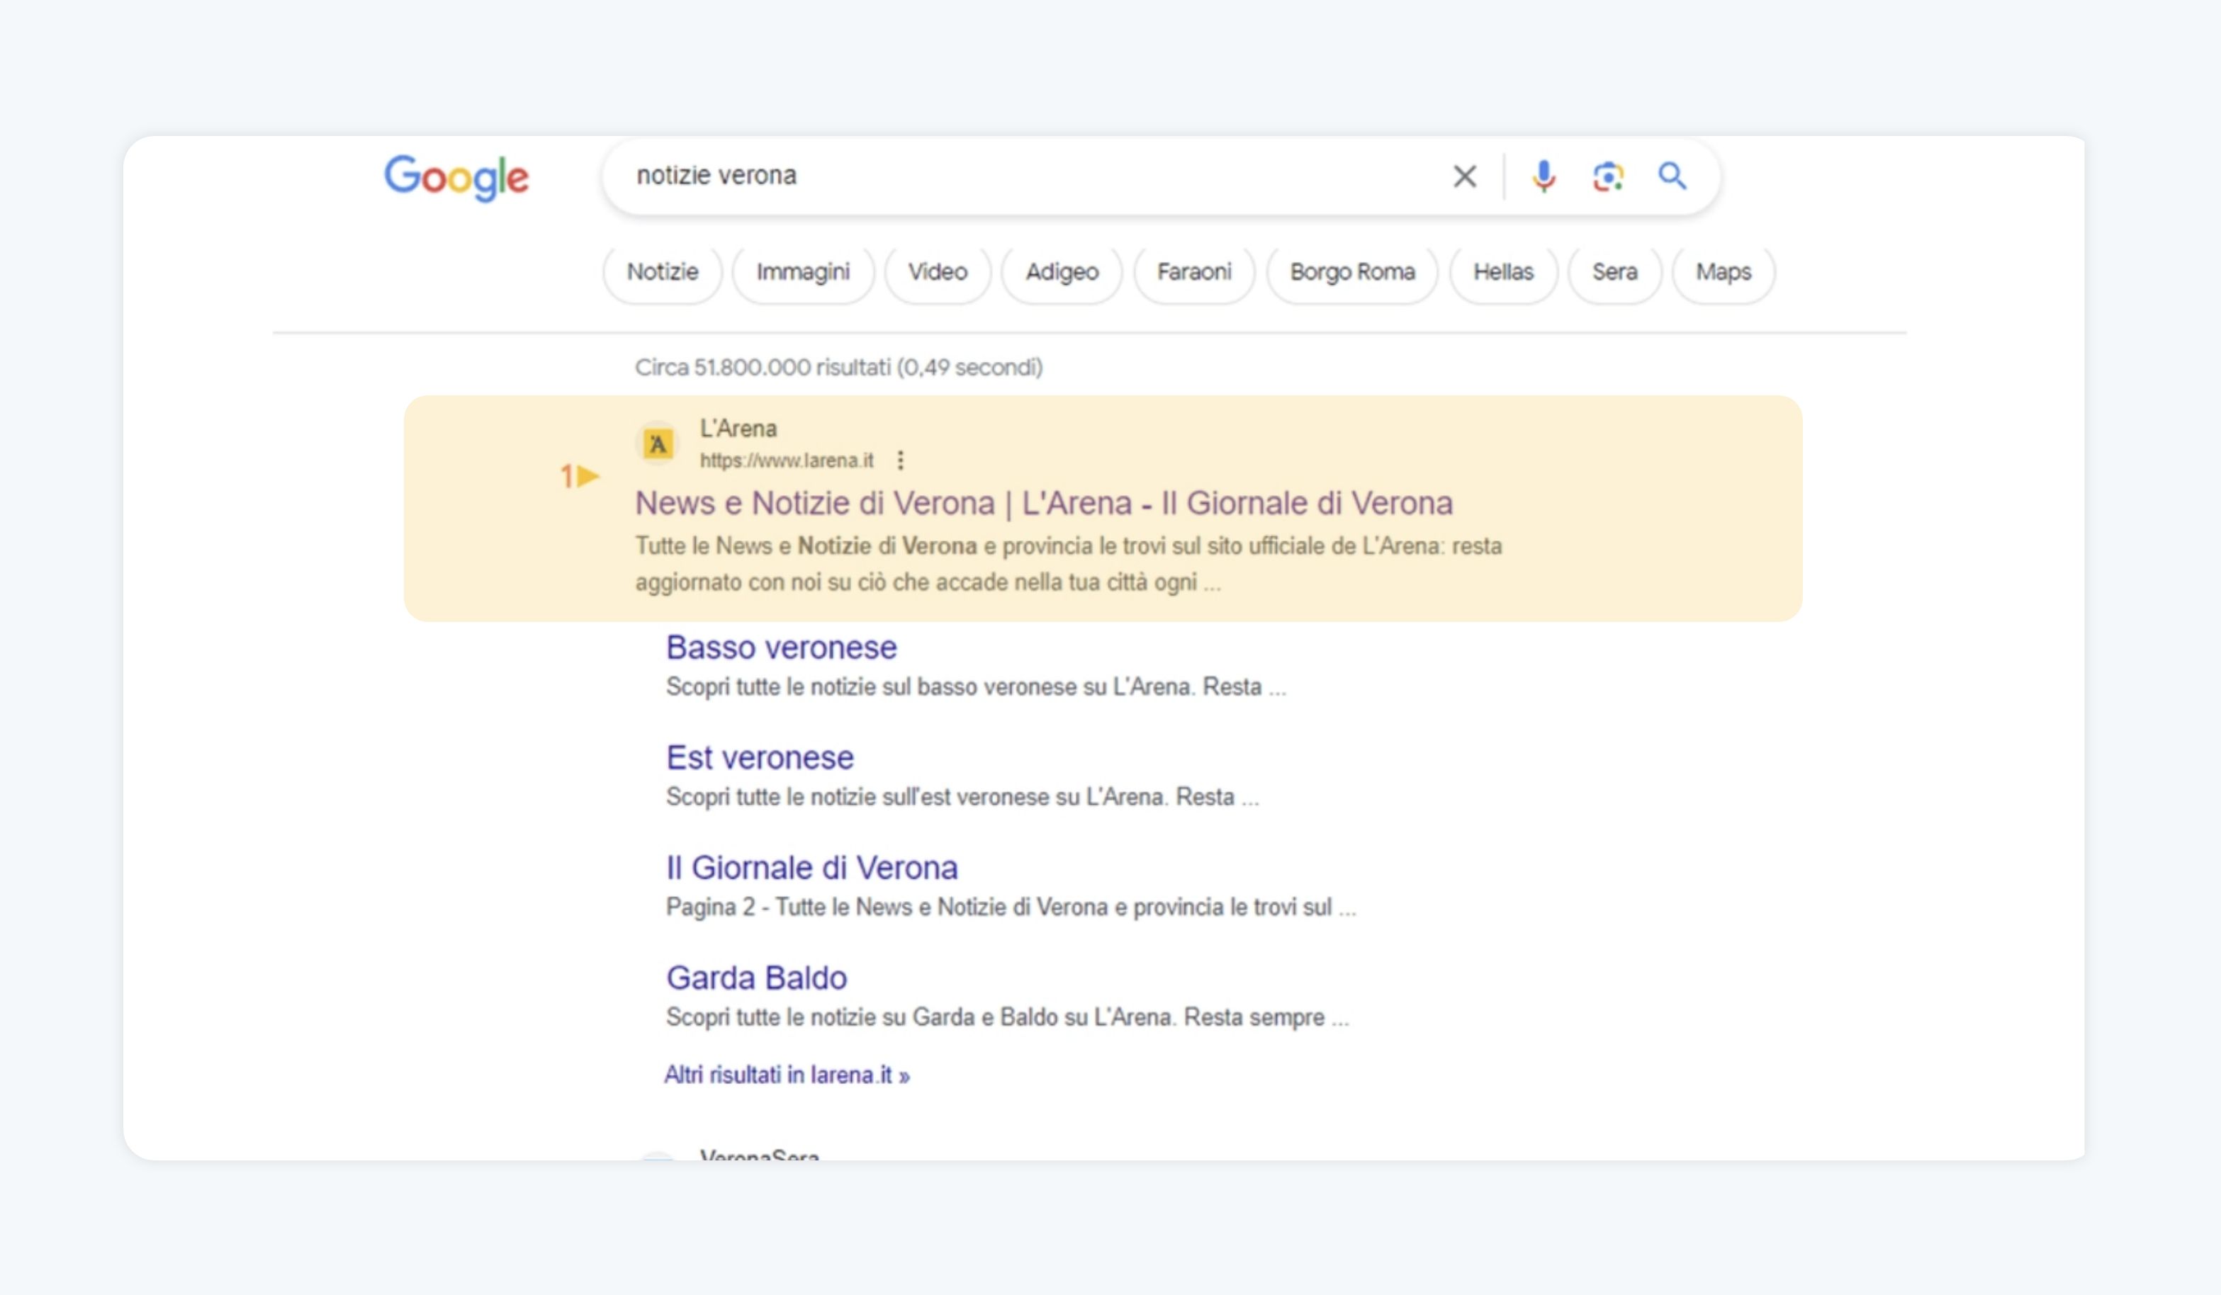Viewport: 2221px width, 1295px height.
Task: Click the magnifying glass search icon
Action: [x=1672, y=176]
